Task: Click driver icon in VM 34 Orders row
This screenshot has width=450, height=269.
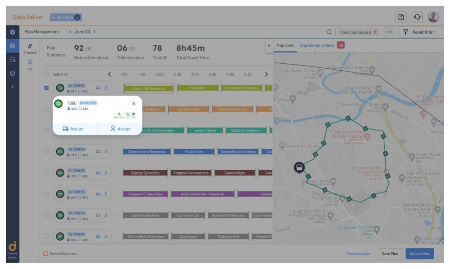Action: [x=106, y=194]
